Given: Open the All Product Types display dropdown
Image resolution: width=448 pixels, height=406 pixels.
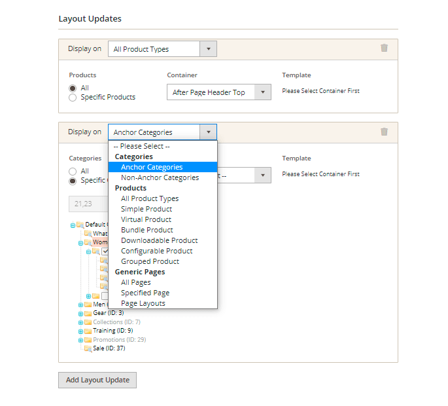Looking at the screenshot, I should [x=162, y=49].
